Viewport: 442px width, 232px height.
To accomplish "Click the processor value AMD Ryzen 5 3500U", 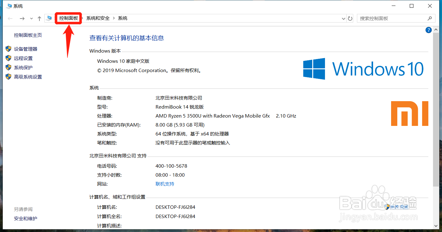I will [x=213, y=116].
